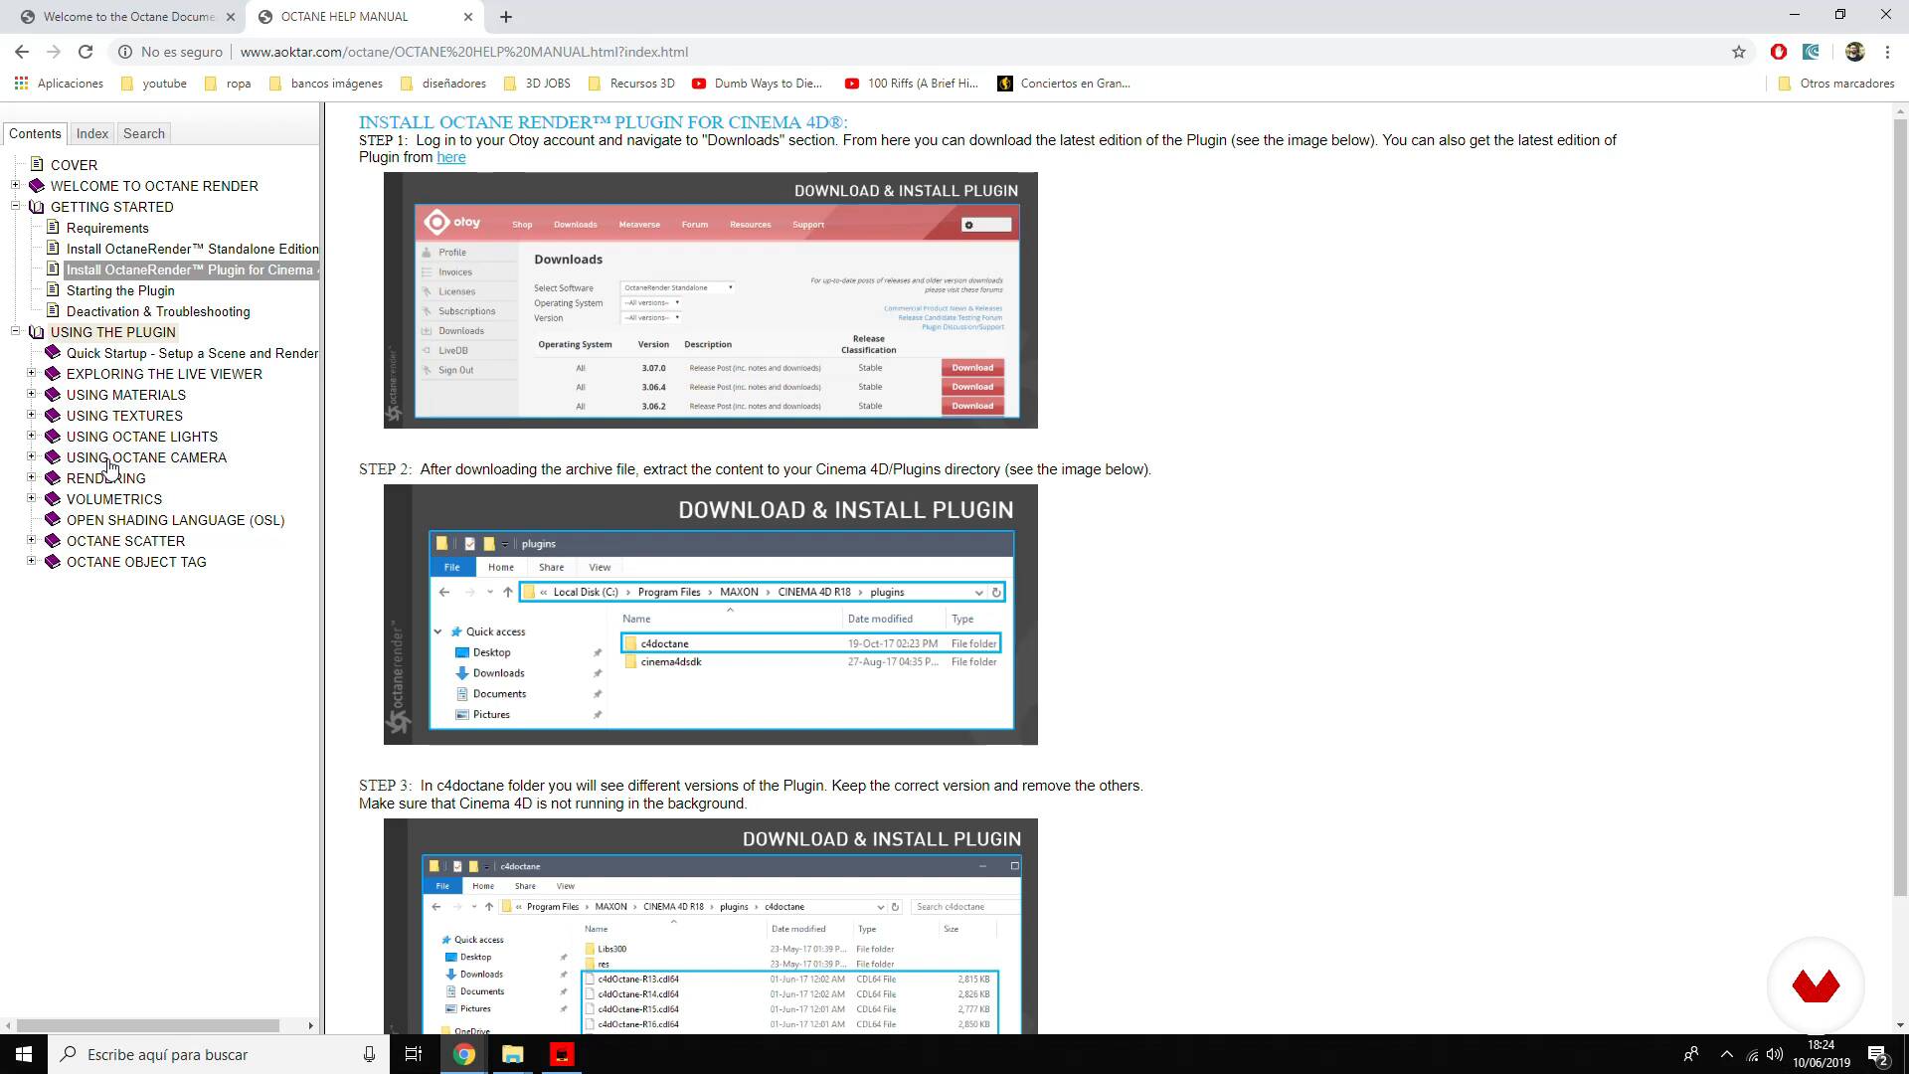Expand the USING TEXTURES node

[32, 415]
